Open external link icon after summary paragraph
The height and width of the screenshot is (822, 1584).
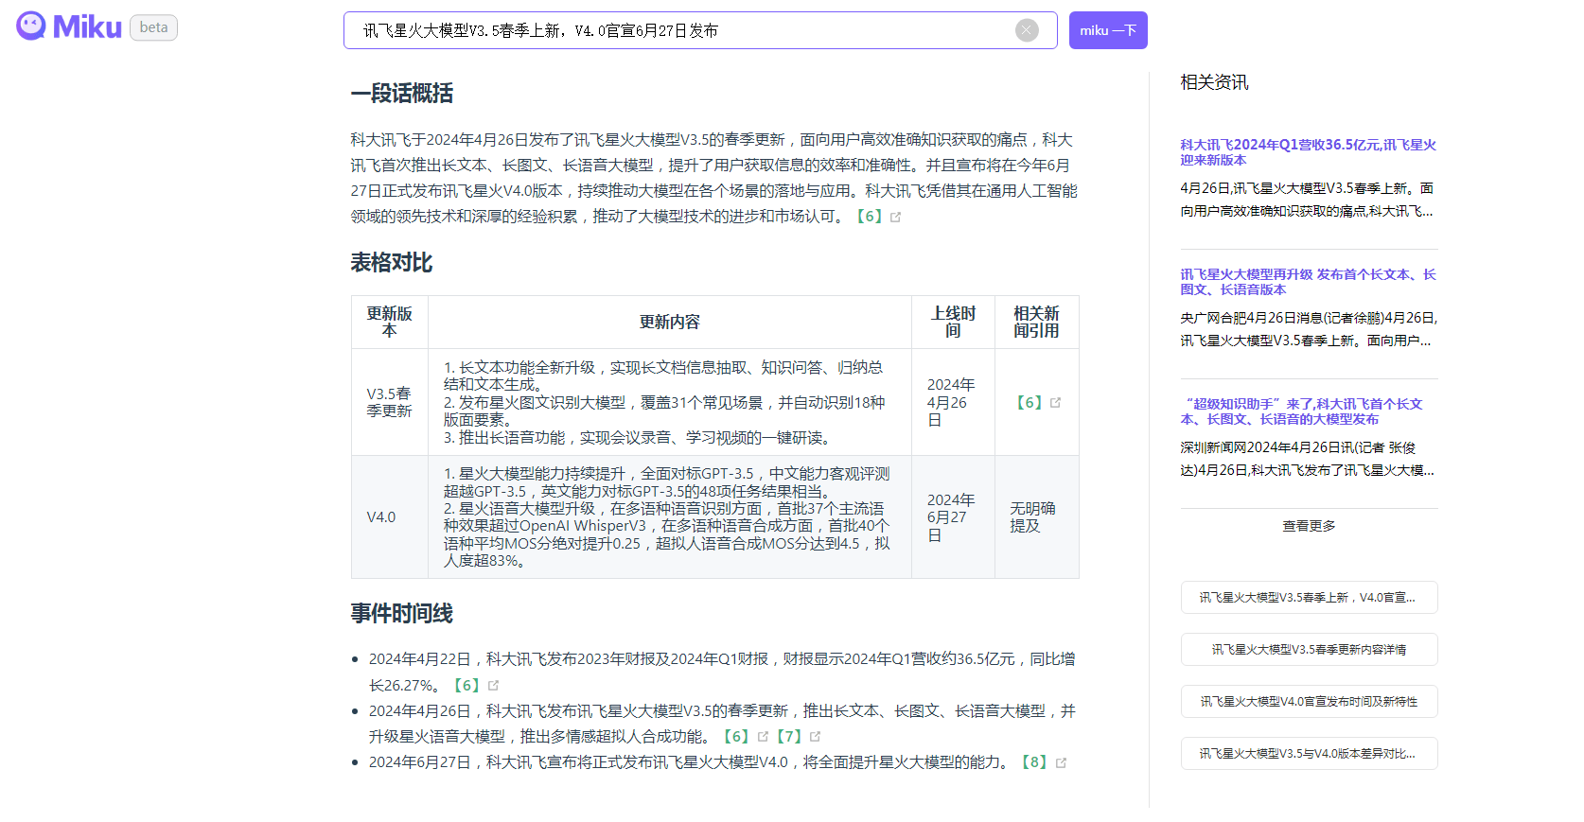coord(895,218)
